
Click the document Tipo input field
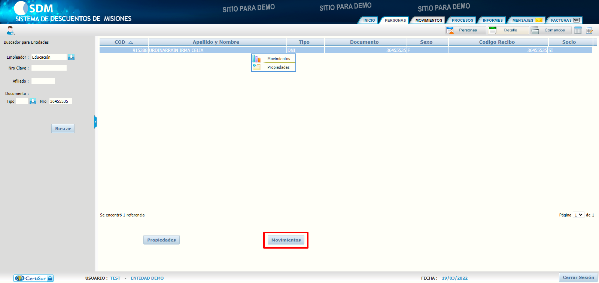click(22, 101)
